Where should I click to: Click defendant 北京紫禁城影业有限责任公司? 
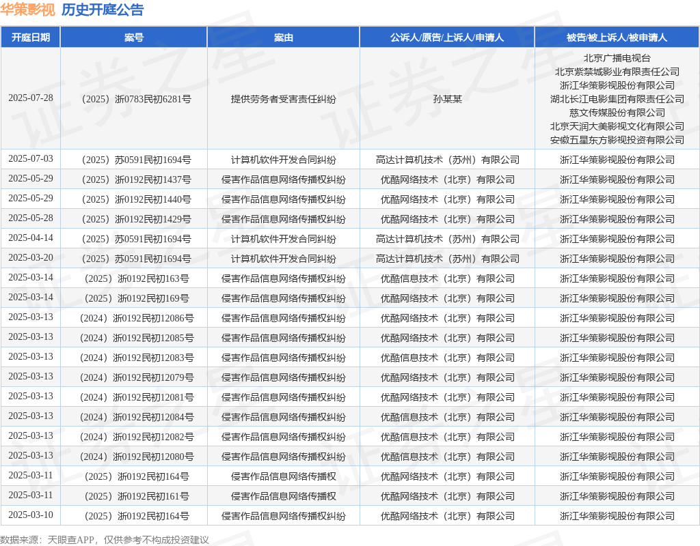click(x=617, y=72)
